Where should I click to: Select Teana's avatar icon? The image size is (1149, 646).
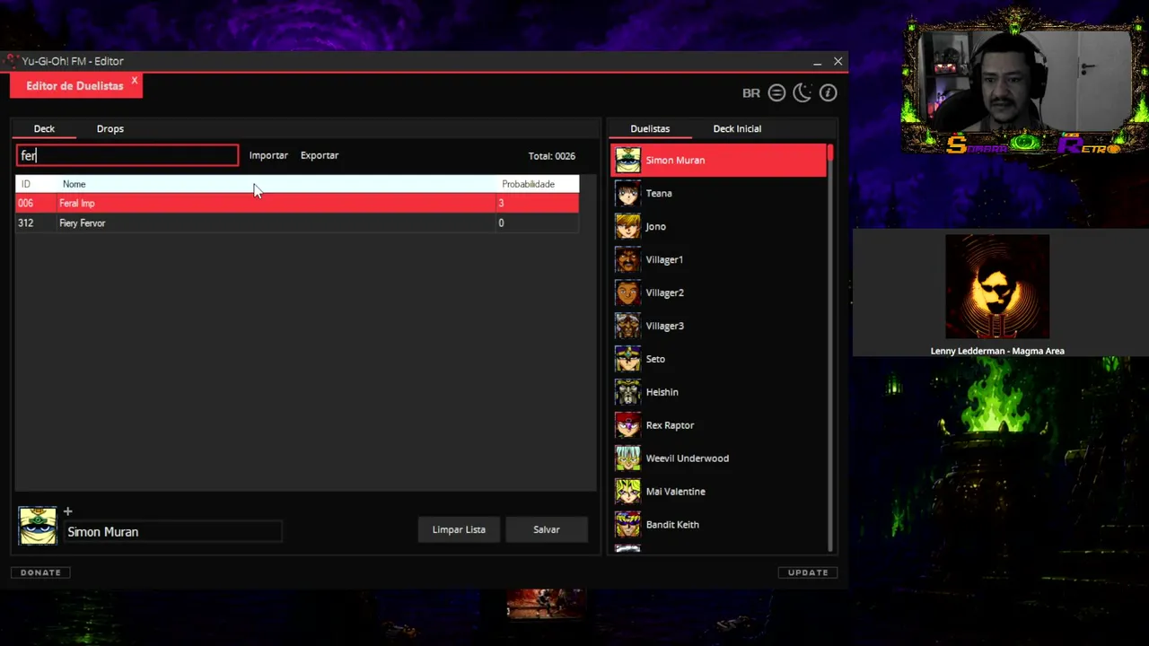pyautogui.click(x=627, y=194)
